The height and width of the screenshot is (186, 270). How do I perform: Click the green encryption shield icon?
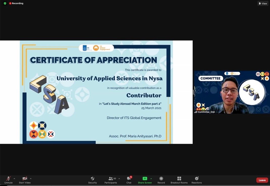click(5, 3)
